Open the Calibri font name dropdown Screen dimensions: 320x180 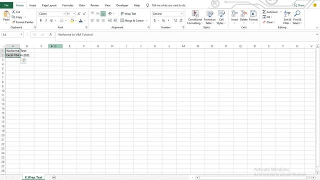tap(64, 13)
